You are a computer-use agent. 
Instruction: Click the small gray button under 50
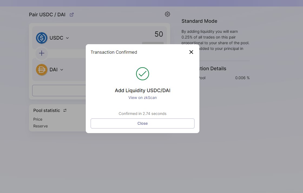click(153, 43)
